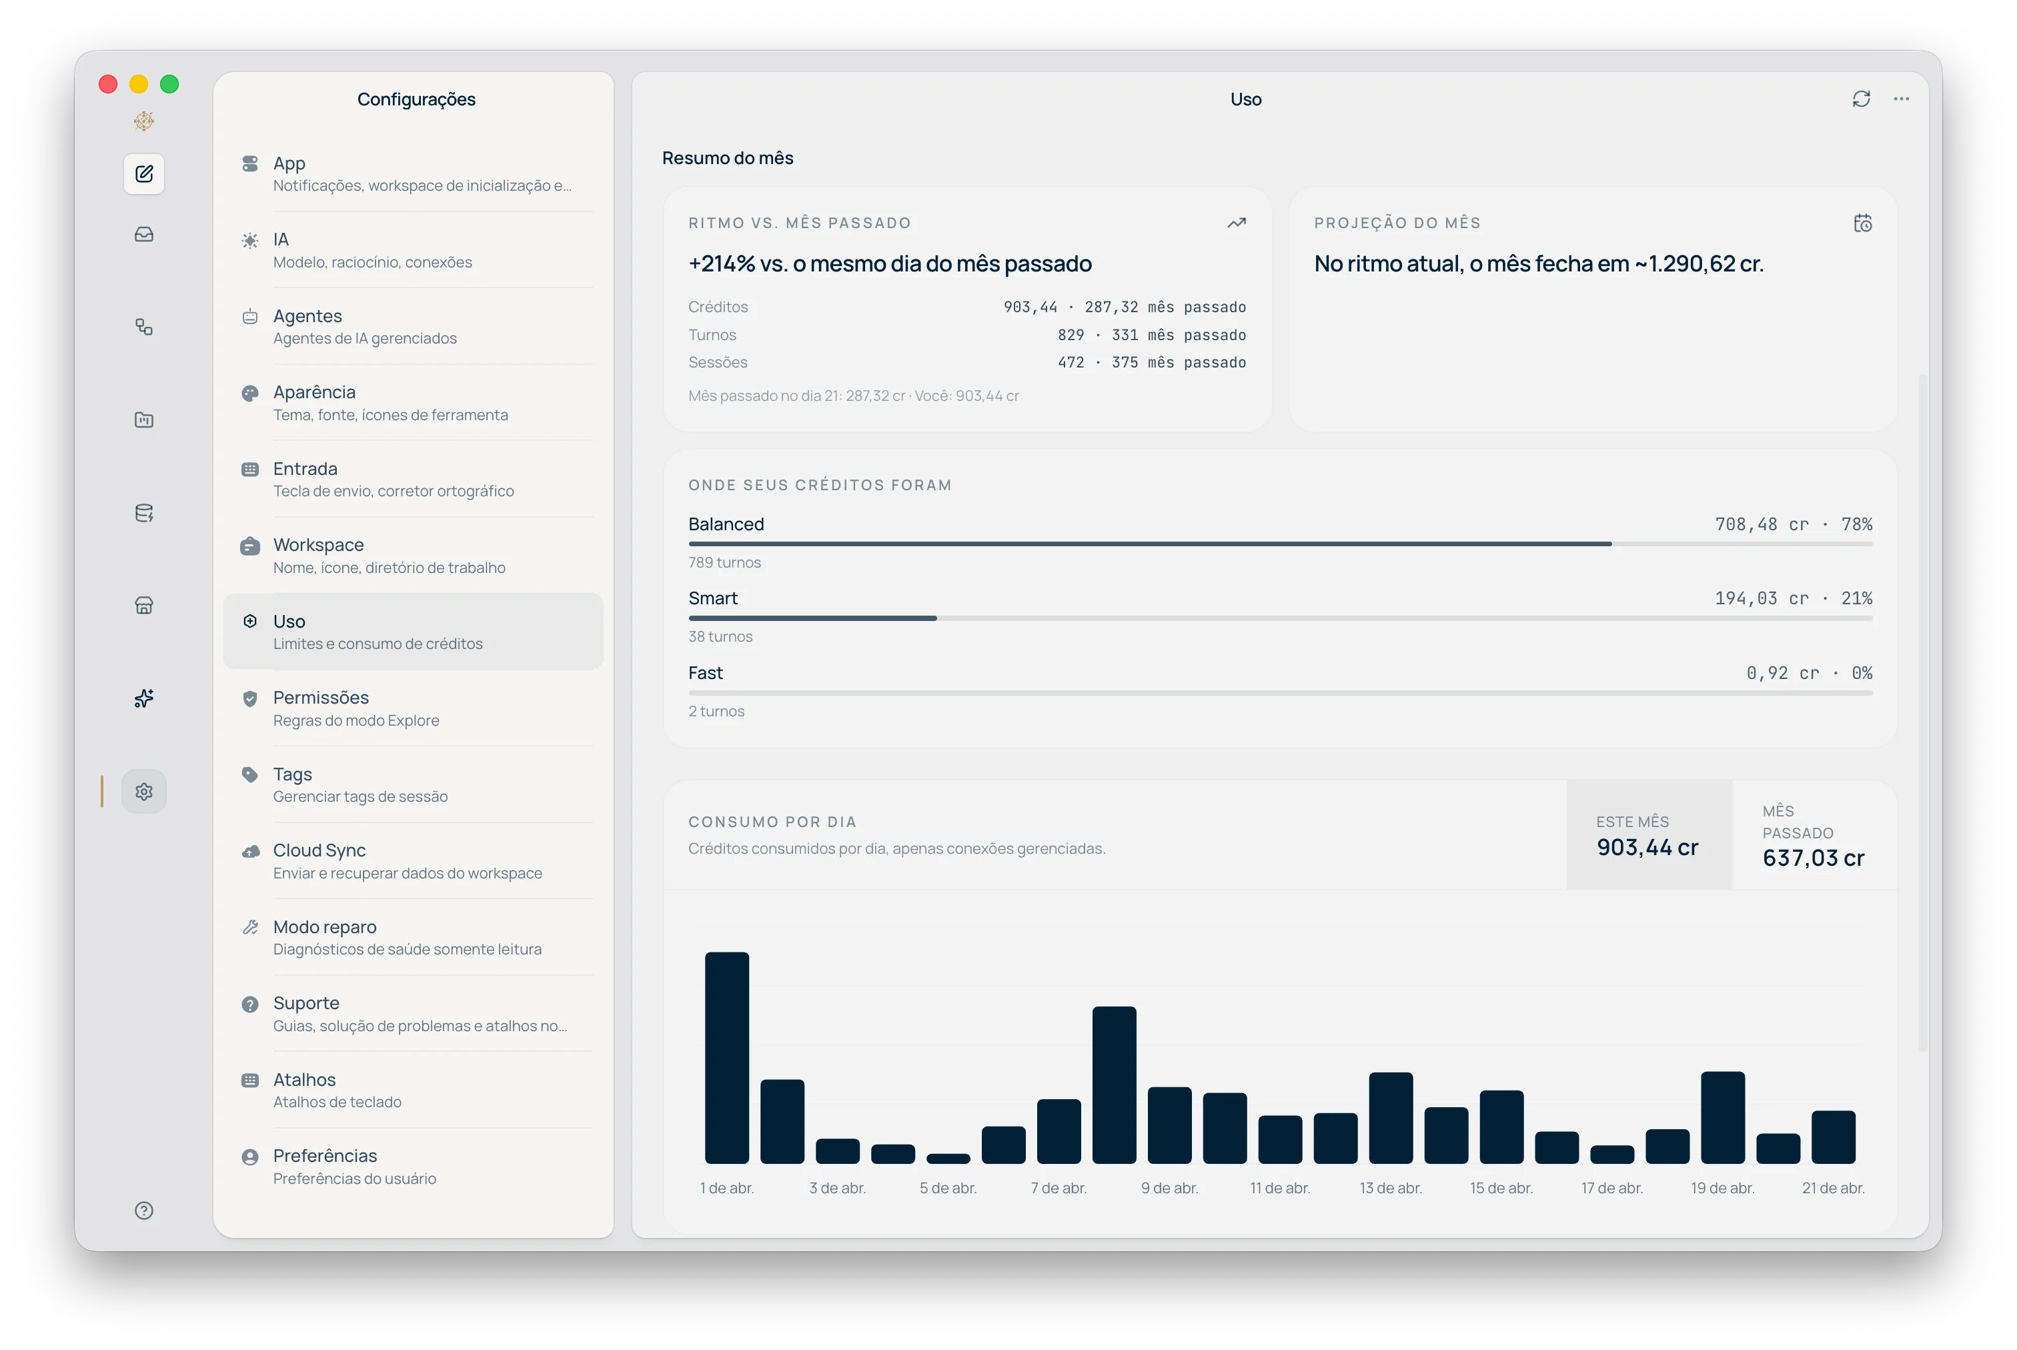
Task: Click the workflow nodes icon in sidebar
Action: click(x=144, y=326)
